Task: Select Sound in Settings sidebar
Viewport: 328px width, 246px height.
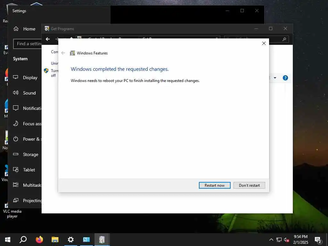Action: click(x=25, y=93)
